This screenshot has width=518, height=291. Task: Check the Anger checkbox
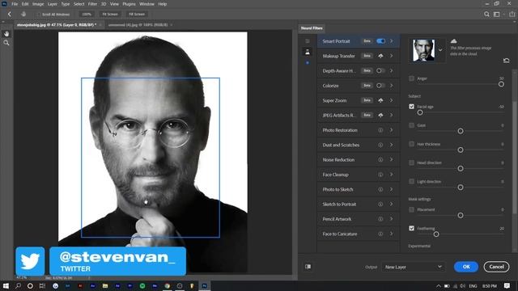point(411,78)
